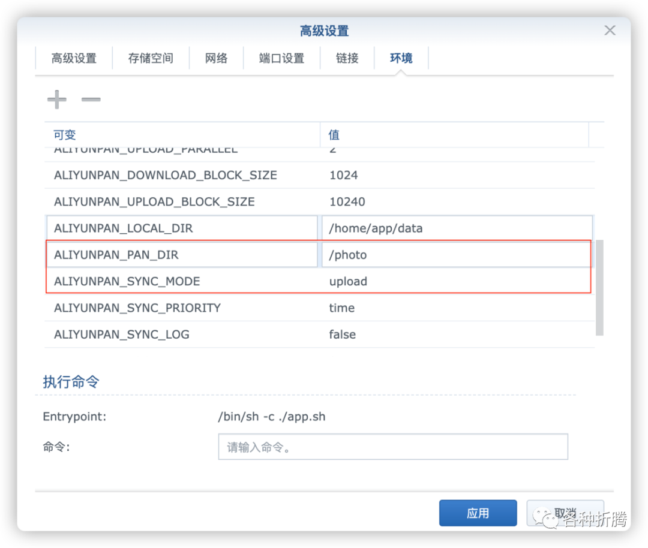Select ALIYUNPAN_SYNC_MODE variable name

coord(127,281)
